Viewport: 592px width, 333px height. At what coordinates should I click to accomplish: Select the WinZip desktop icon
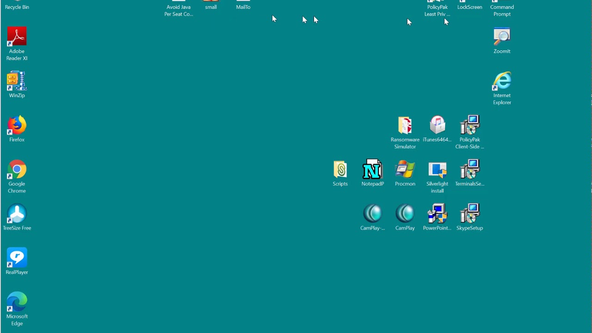(17, 81)
